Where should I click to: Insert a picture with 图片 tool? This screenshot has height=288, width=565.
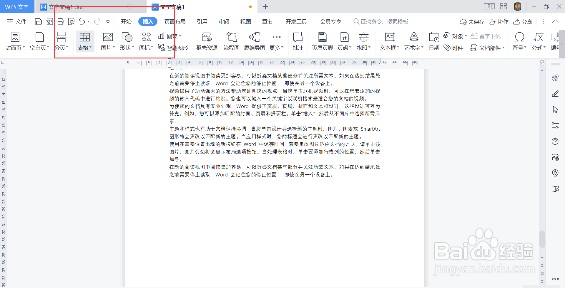tap(107, 41)
